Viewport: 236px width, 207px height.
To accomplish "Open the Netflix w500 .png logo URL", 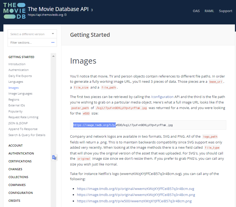I will pos(134,201).
